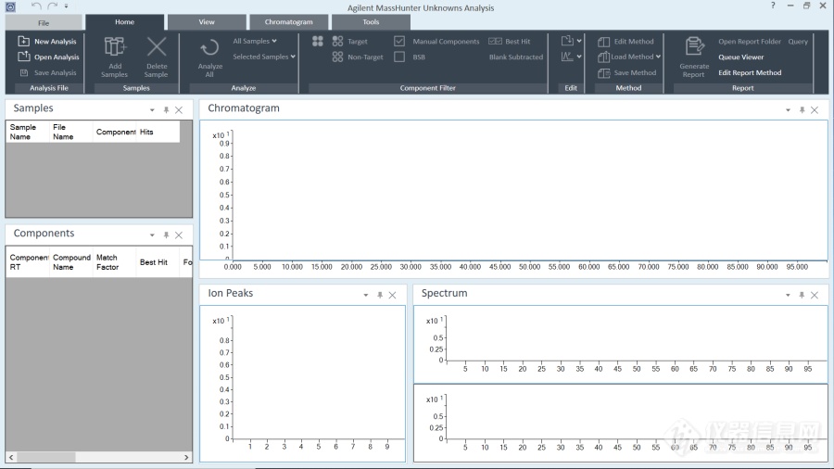
Task: Click the Add Samples vials icon
Action: [x=115, y=46]
